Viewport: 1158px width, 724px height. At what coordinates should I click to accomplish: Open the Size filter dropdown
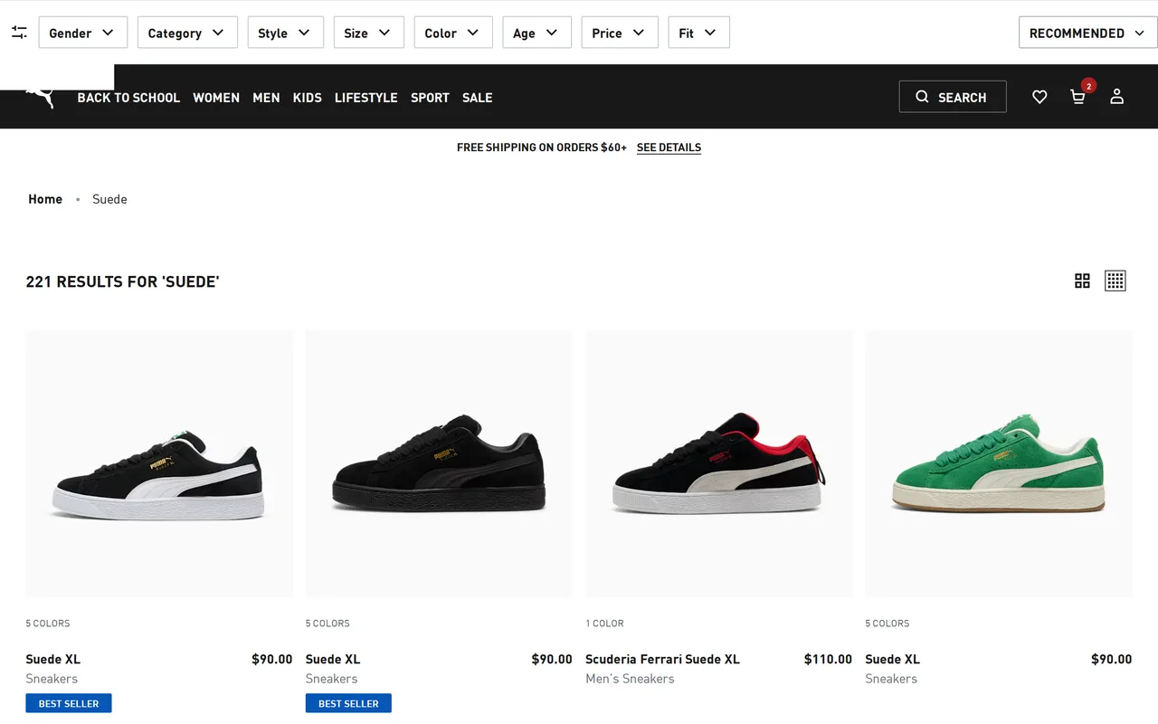coord(368,33)
